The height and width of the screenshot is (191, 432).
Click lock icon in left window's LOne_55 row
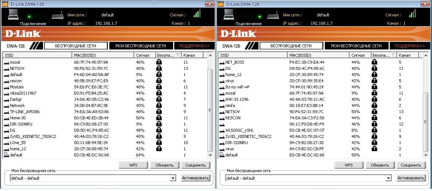click(x=159, y=143)
